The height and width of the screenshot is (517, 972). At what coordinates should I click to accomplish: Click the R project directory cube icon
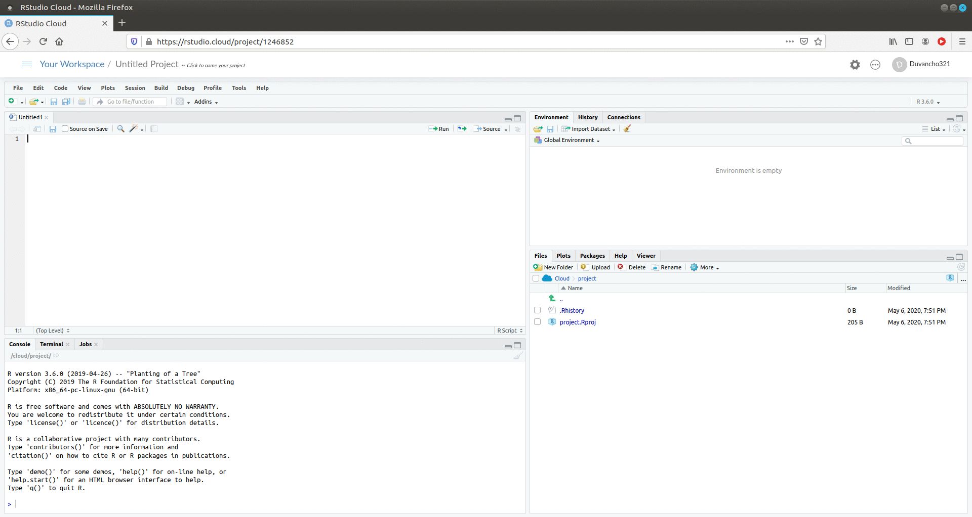click(950, 278)
